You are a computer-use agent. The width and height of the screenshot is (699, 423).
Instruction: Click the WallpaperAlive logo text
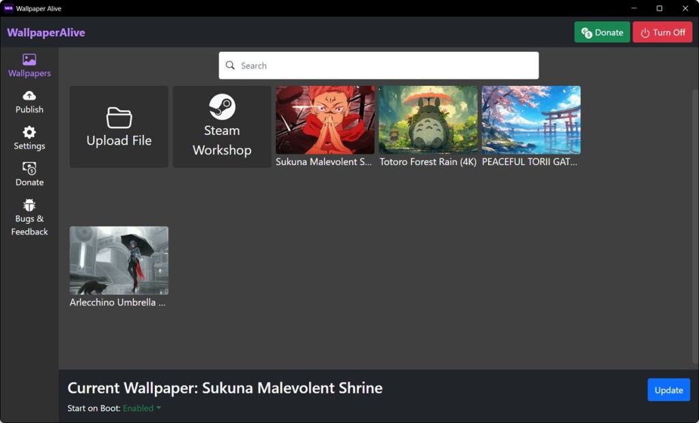coord(46,33)
